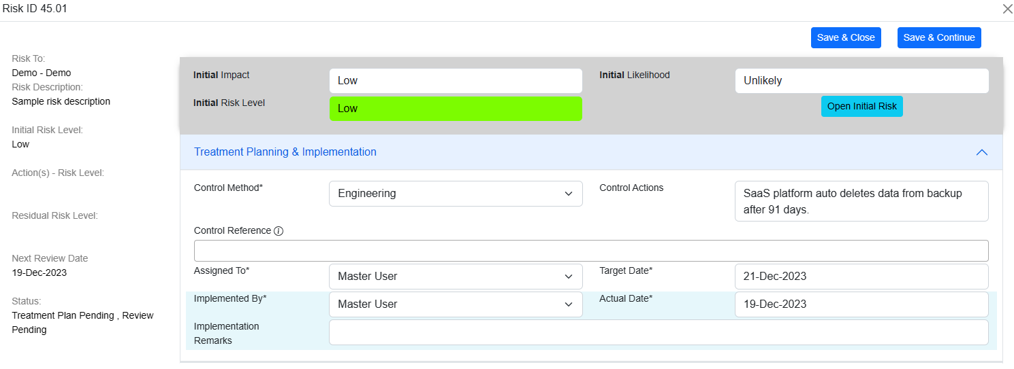1014x369 pixels.
Task: Open the Control Method dropdown
Action: click(x=456, y=194)
